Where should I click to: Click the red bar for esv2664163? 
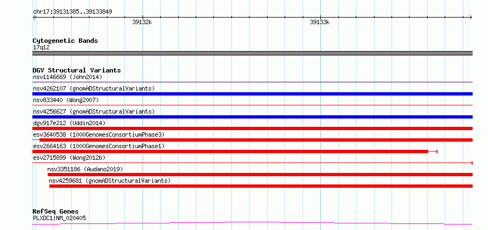click(x=230, y=152)
